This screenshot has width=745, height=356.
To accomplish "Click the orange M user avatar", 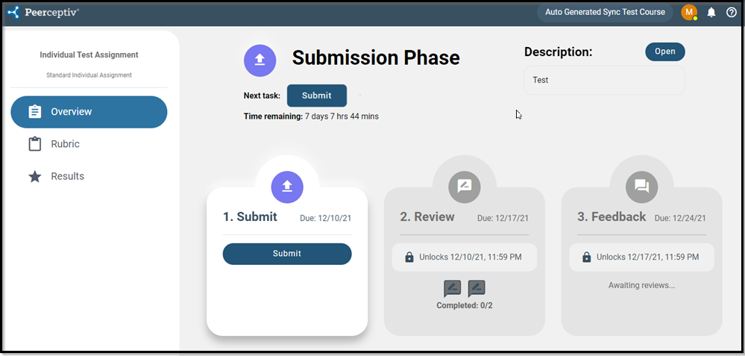I will pos(688,12).
